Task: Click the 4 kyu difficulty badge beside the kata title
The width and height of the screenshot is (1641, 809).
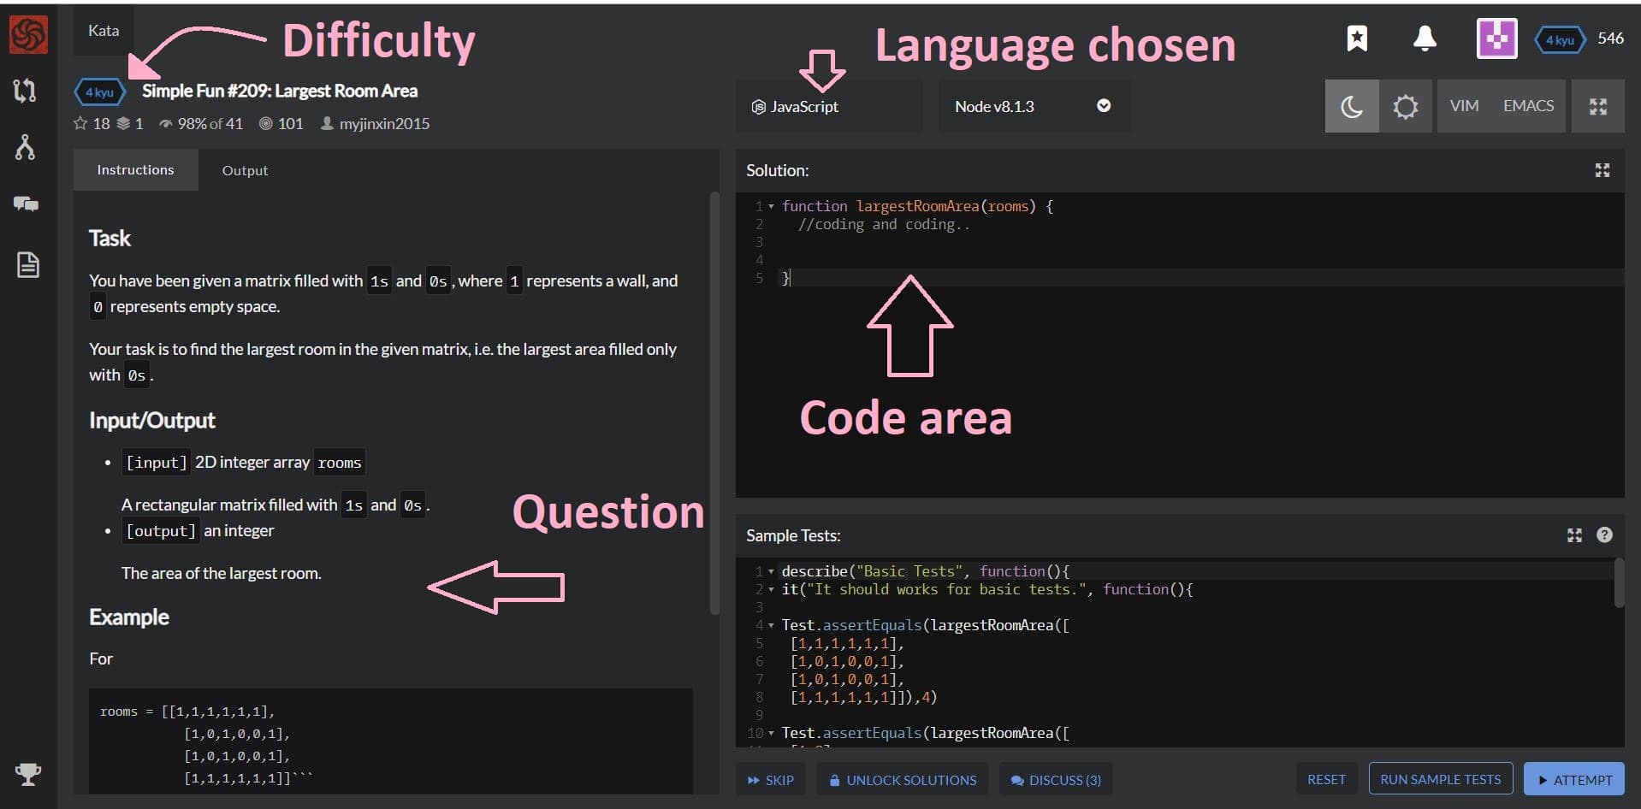Action: 100,92
